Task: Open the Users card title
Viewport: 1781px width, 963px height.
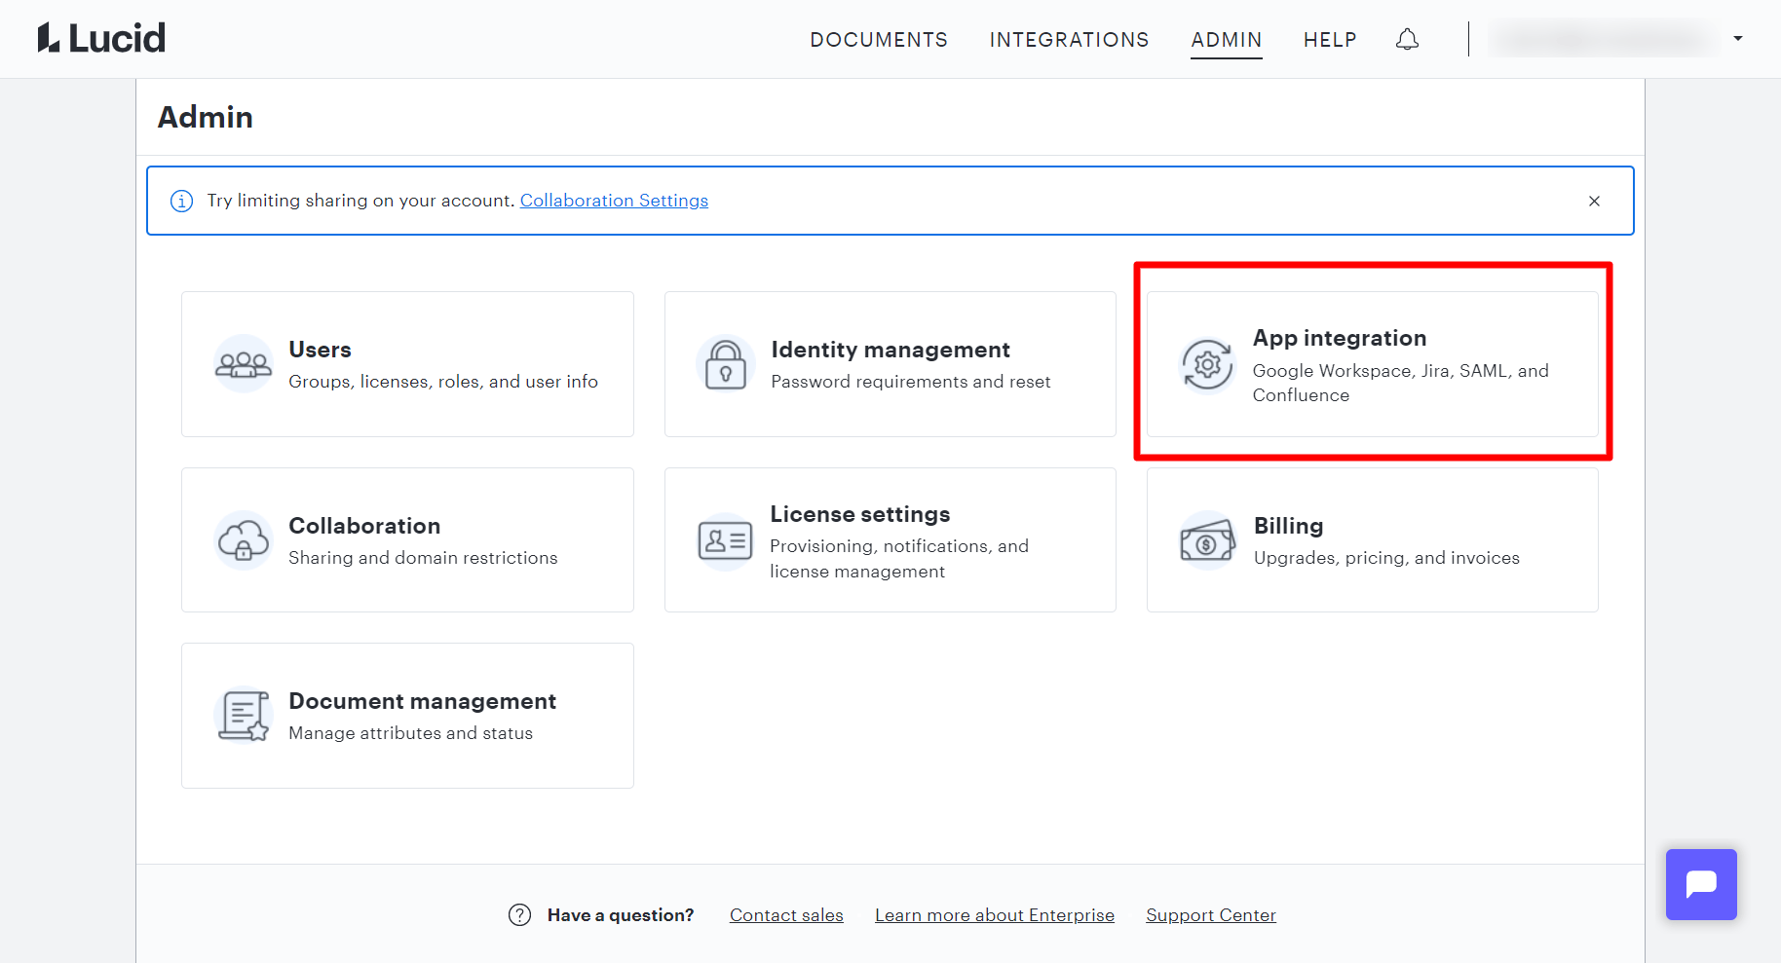Action: [x=320, y=350]
